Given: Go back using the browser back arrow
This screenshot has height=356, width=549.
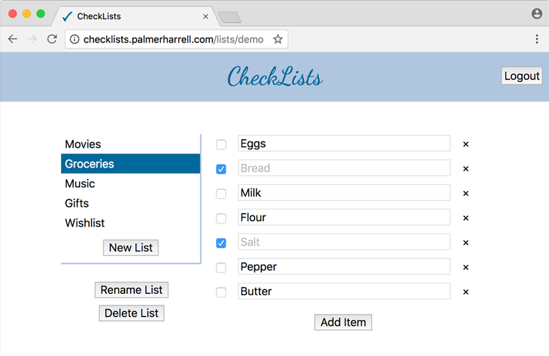Looking at the screenshot, I should pos(13,39).
